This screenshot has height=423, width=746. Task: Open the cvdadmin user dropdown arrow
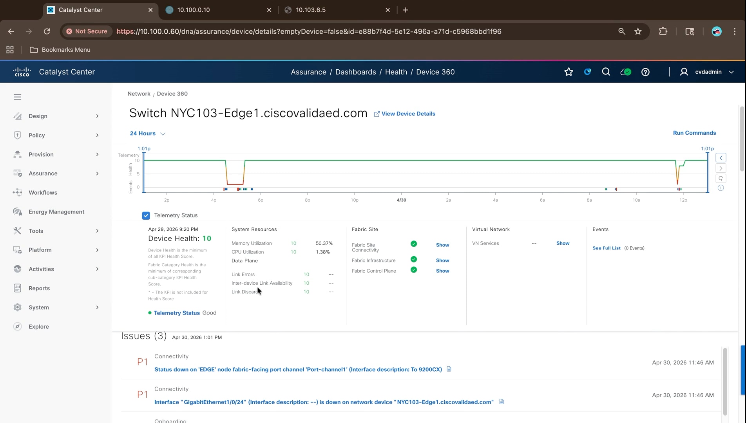(x=731, y=72)
